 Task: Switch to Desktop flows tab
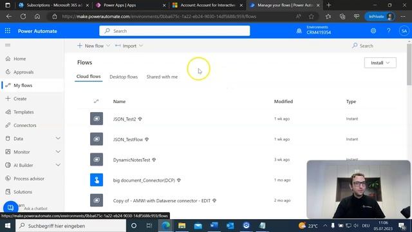tap(124, 77)
